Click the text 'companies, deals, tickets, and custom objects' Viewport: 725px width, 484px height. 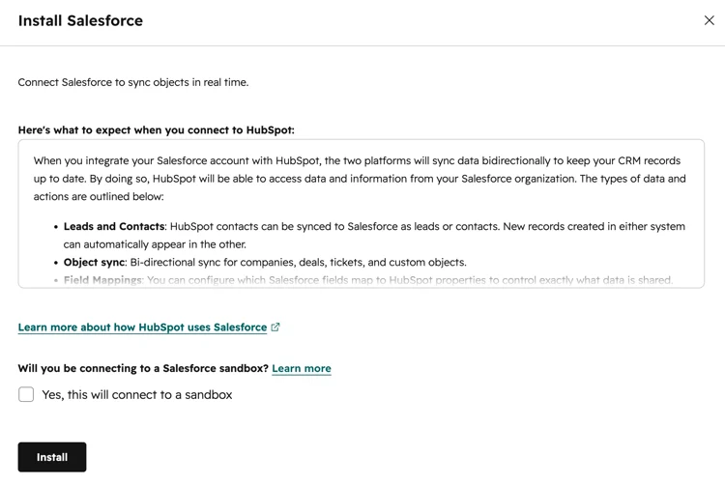tap(353, 262)
